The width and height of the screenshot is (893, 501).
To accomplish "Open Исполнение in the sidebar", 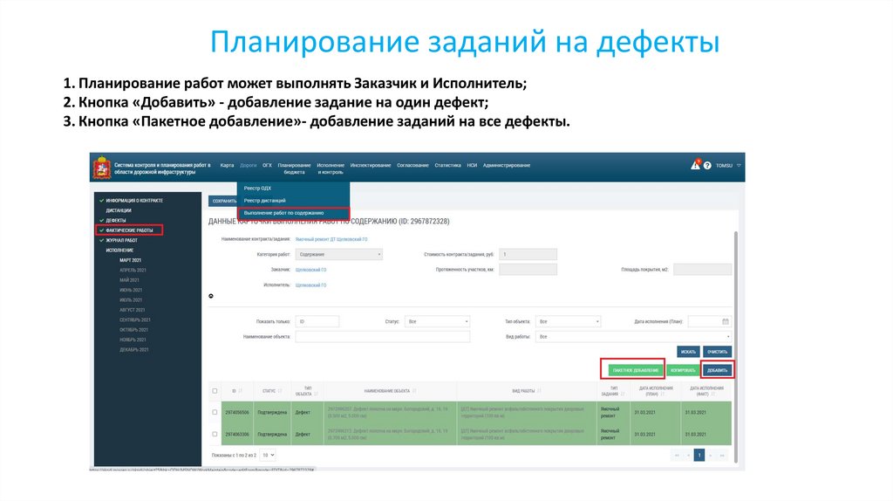I will (119, 250).
